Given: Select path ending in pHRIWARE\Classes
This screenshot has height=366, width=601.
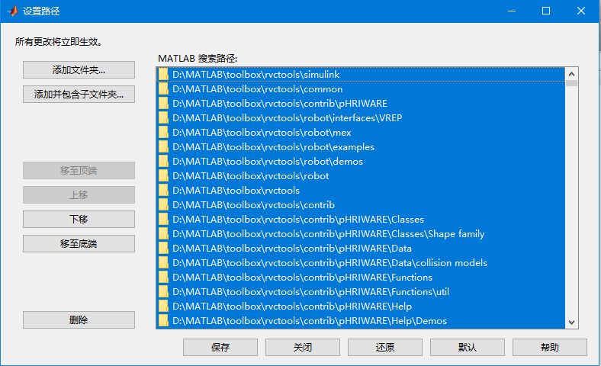Looking at the screenshot, I should coord(361,219).
